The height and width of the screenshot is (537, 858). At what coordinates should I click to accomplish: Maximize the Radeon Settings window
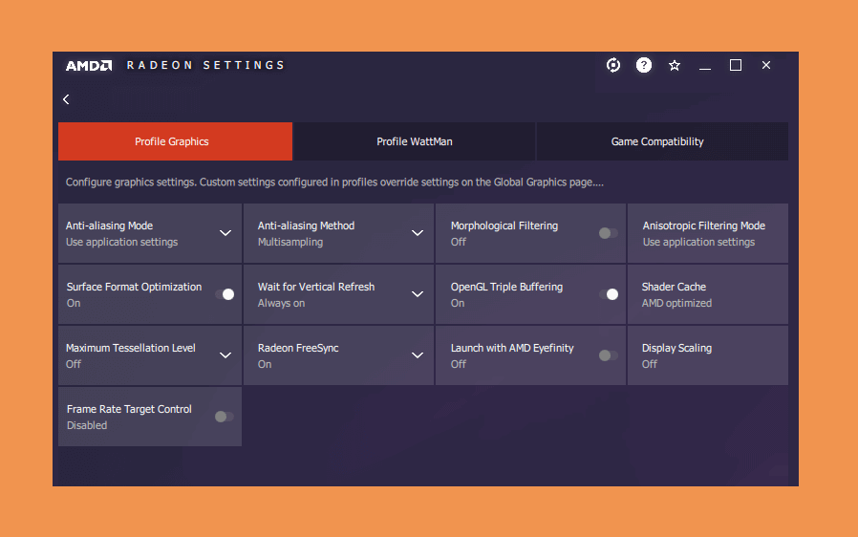tap(736, 65)
